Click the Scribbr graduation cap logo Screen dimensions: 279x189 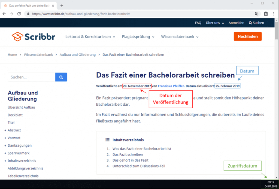coord(17,36)
